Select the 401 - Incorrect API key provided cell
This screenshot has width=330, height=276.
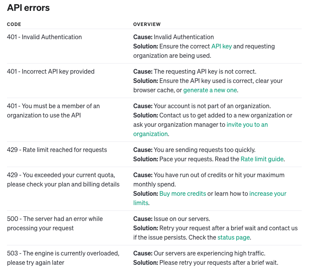pos(51,72)
